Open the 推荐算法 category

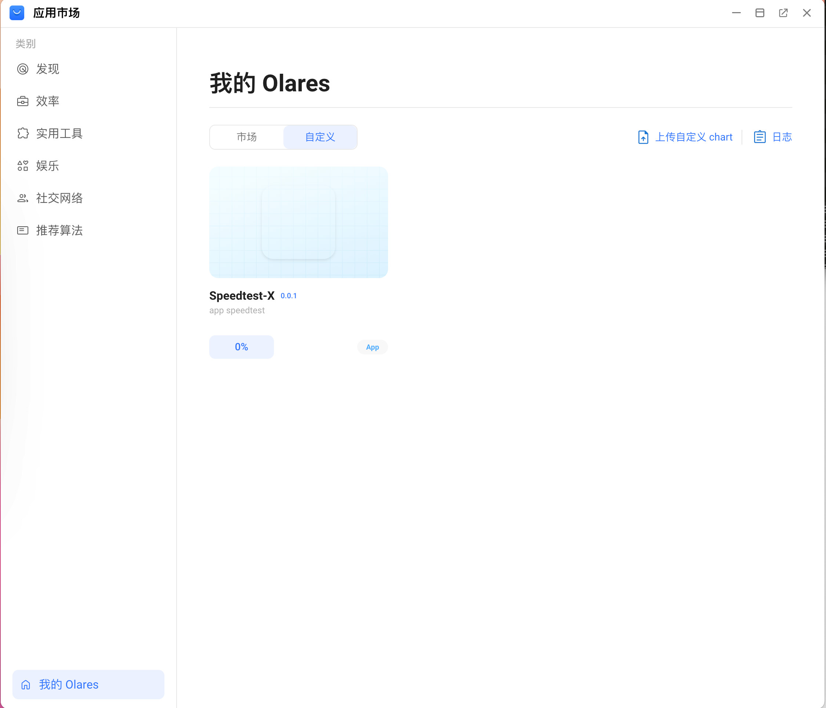coord(88,230)
